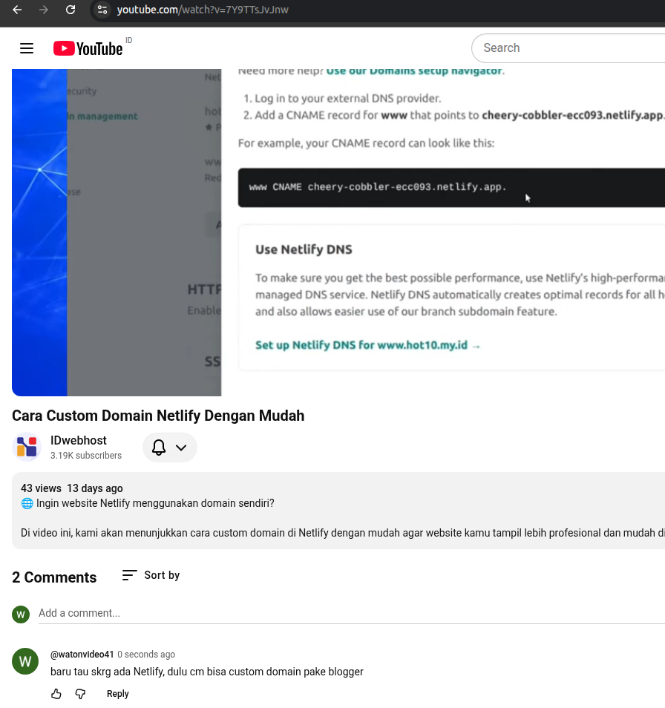The height and width of the screenshot is (708, 665).
Task: Open the YouTube hamburger guide menu
Action: pyautogui.click(x=27, y=48)
